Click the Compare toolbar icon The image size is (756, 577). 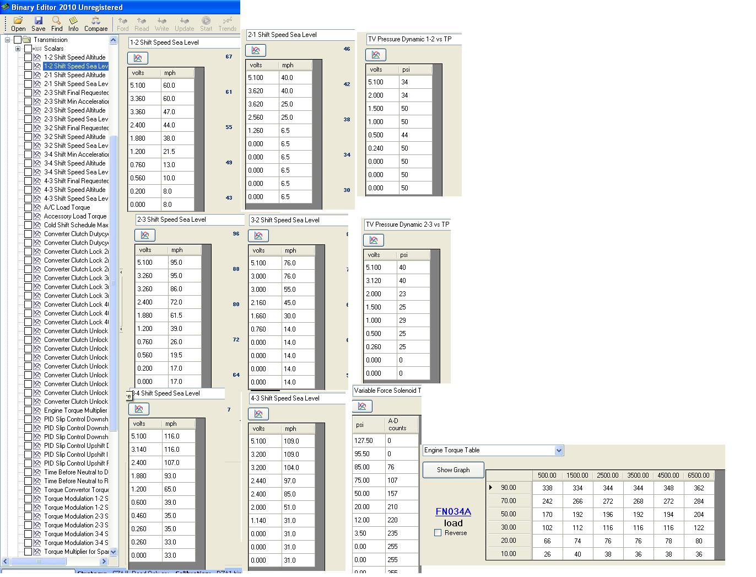(96, 24)
